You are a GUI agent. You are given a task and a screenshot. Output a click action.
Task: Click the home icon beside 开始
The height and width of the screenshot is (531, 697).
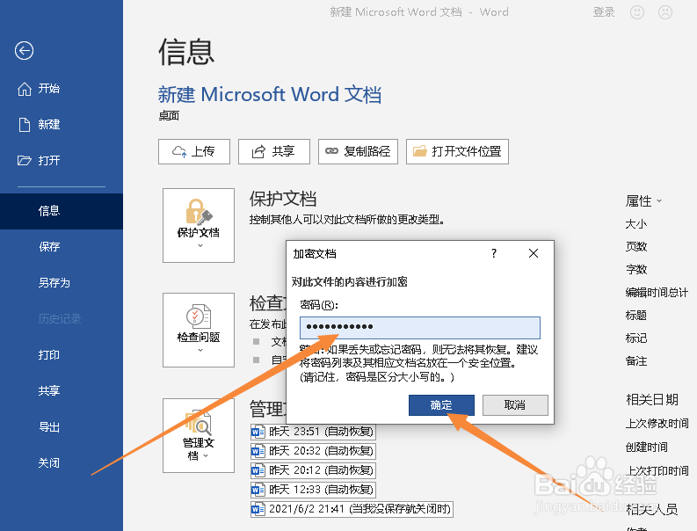pyautogui.click(x=25, y=89)
